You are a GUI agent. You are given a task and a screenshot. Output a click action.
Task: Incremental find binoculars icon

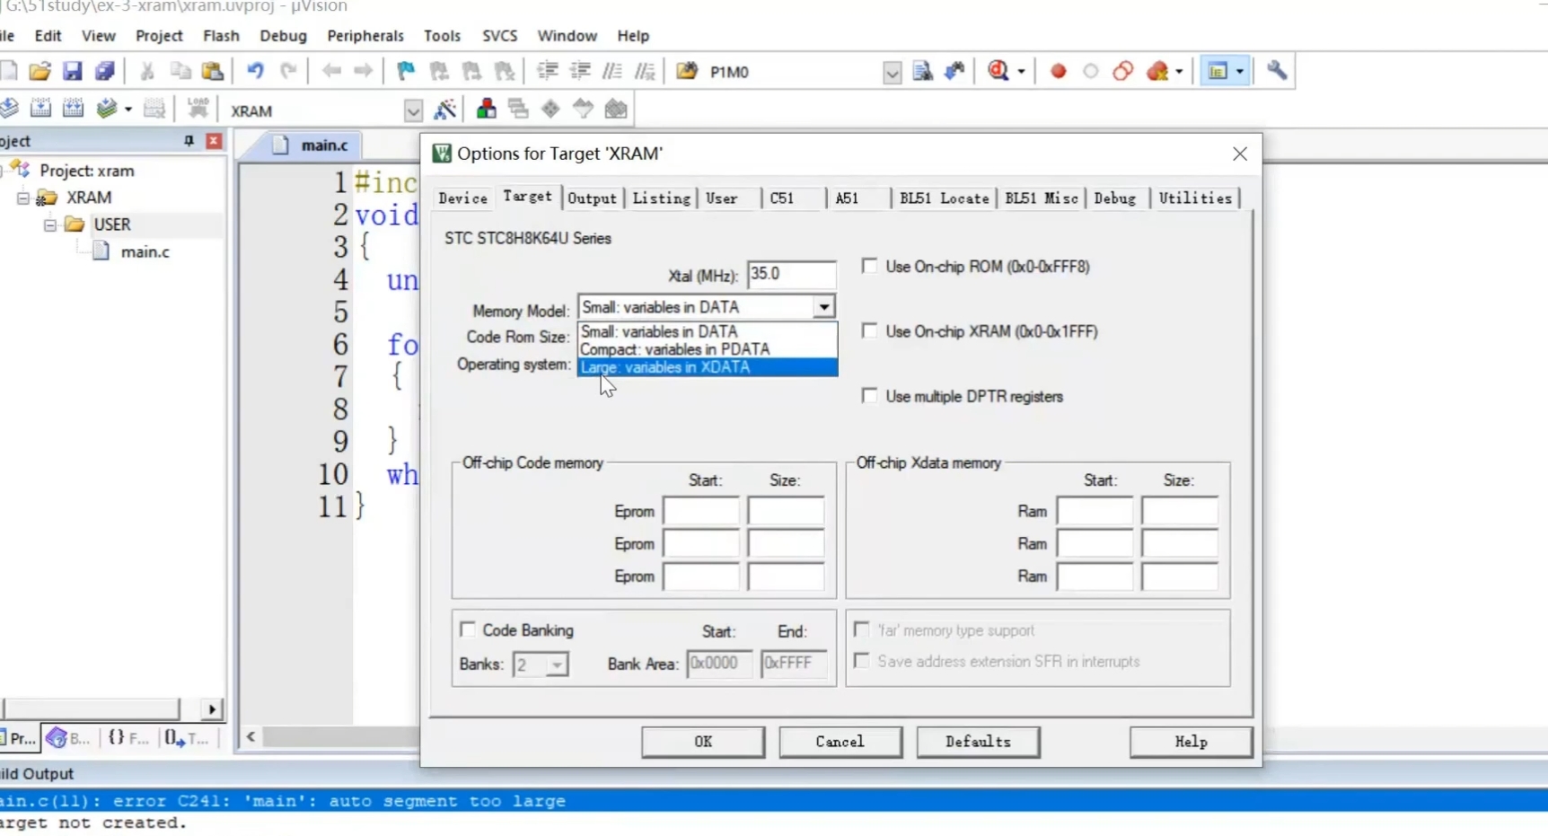(x=954, y=71)
